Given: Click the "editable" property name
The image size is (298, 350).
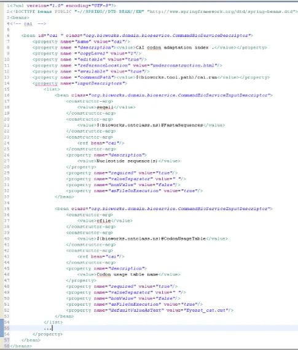Looking at the screenshot, I should coord(92,60).
